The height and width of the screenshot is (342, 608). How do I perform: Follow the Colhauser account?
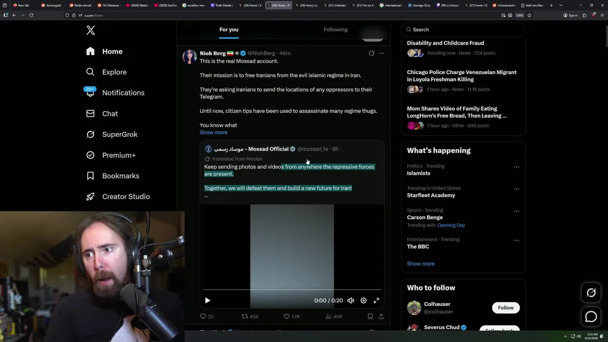coord(506,308)
